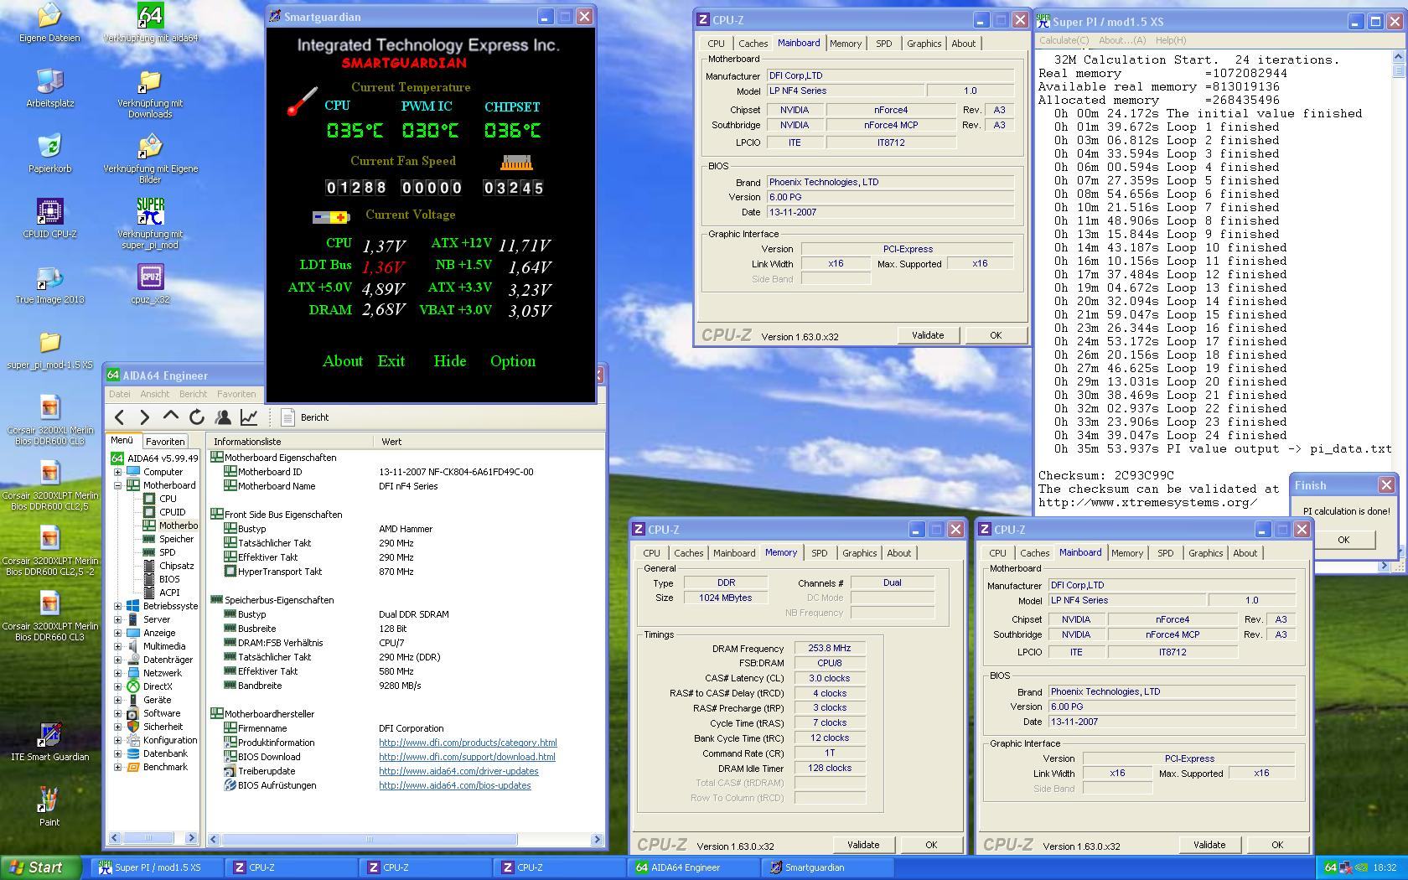Image resolution: width=1408 pixels, height=880 pixels.
Task: Open Caches tab in top CPU-Z window
Action: click(x=753, y=44)
